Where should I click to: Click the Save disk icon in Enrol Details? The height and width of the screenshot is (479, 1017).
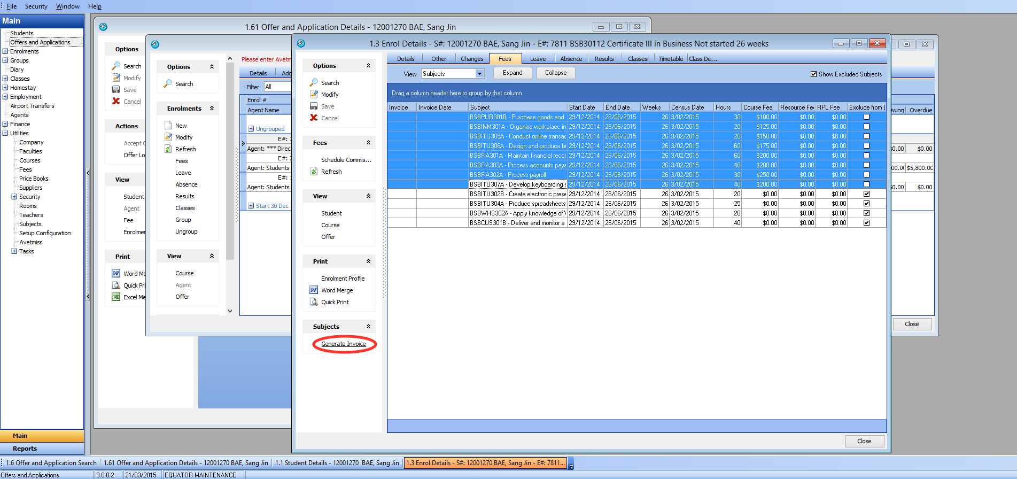click(x=314, y=106)
